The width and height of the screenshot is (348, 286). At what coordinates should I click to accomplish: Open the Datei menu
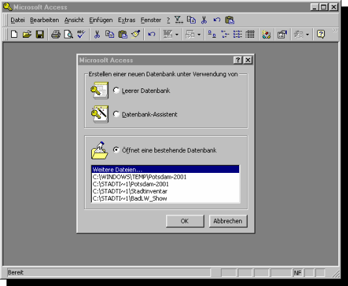pos(18,20)
